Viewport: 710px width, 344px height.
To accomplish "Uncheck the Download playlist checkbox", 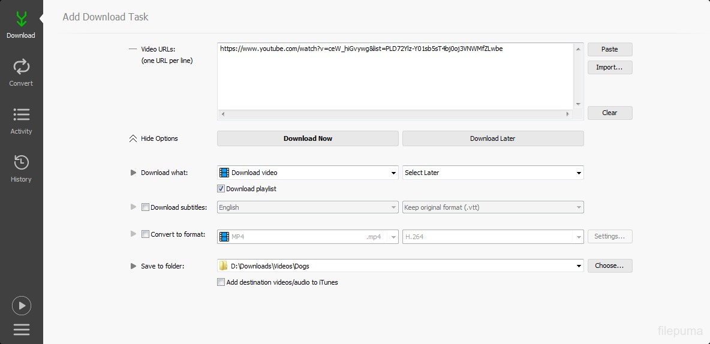I will coord(221,189).
